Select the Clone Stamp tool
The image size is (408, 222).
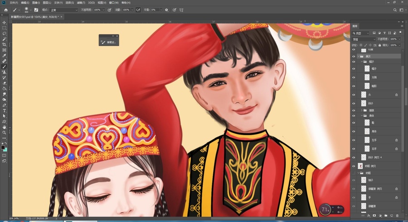pos(4,72)
